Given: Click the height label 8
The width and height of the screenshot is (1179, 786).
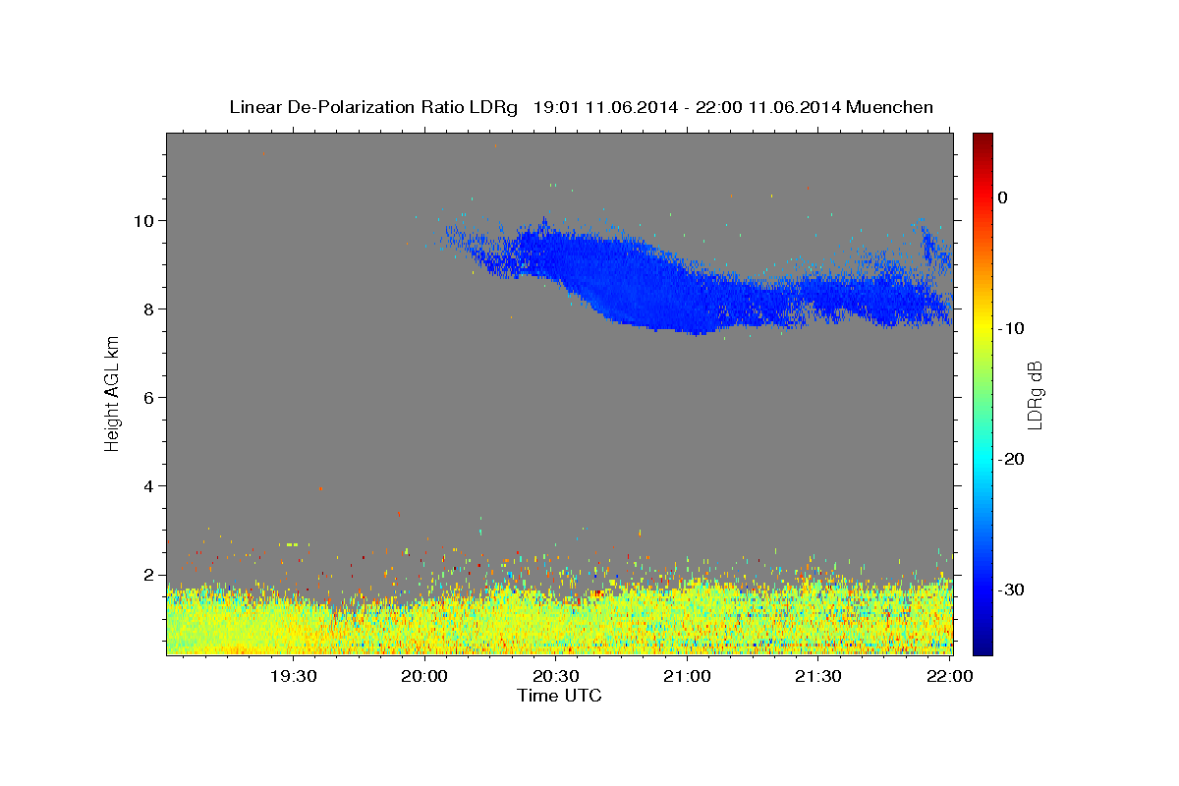Looking at the screenshot, I should 149,309.
